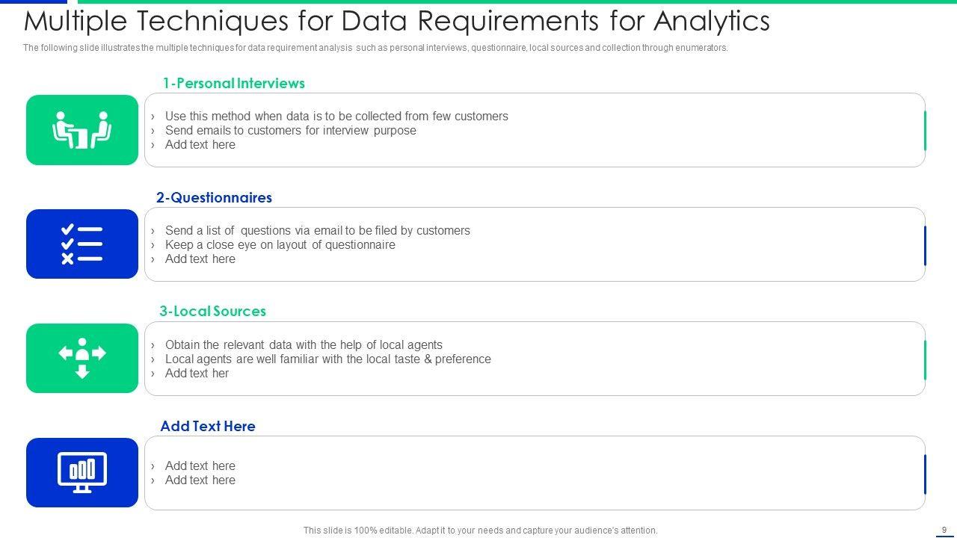The width and height of the screenshot is (957, 538).
Task: Select the footer editable note text
Action: 480,531
